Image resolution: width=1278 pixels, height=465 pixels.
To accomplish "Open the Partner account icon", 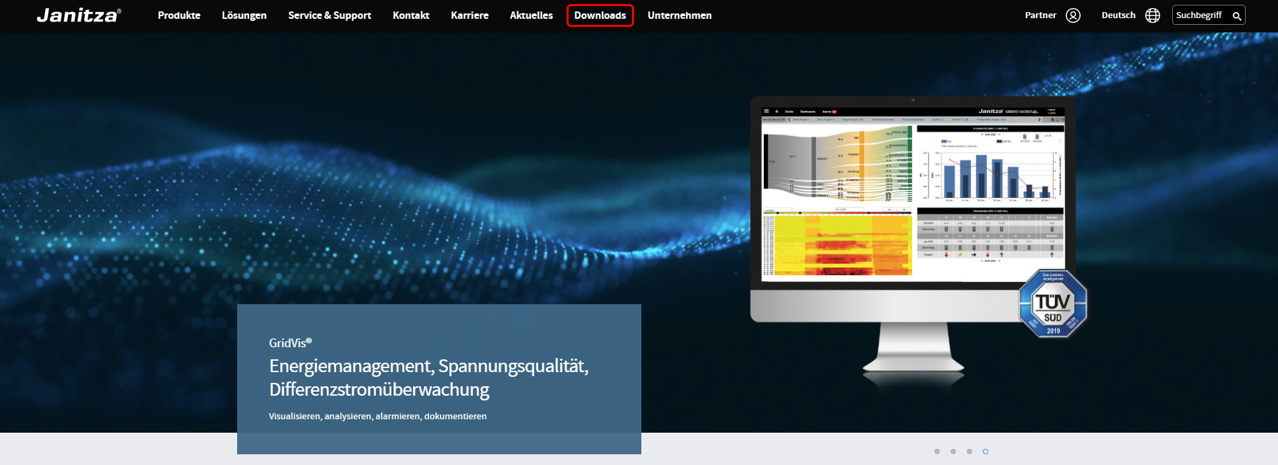I will click(1073, 15).
